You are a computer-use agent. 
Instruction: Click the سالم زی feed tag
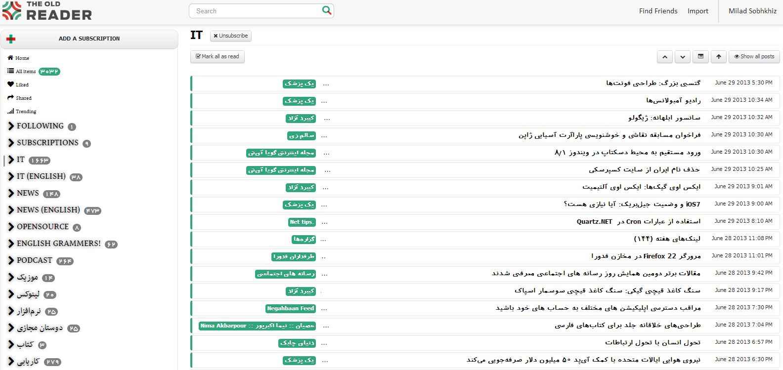[x=301, y=135]
